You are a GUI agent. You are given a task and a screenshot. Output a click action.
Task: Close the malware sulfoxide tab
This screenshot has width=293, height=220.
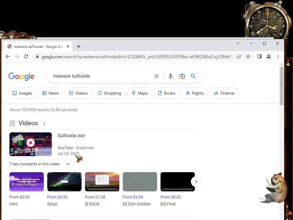click(68, 46)
